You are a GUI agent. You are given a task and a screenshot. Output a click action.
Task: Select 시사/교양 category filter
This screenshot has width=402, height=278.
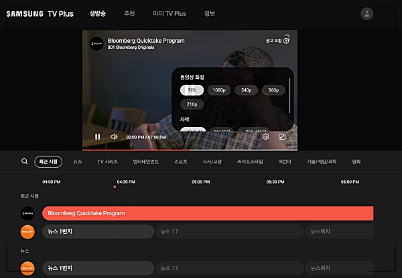(212, 162)
